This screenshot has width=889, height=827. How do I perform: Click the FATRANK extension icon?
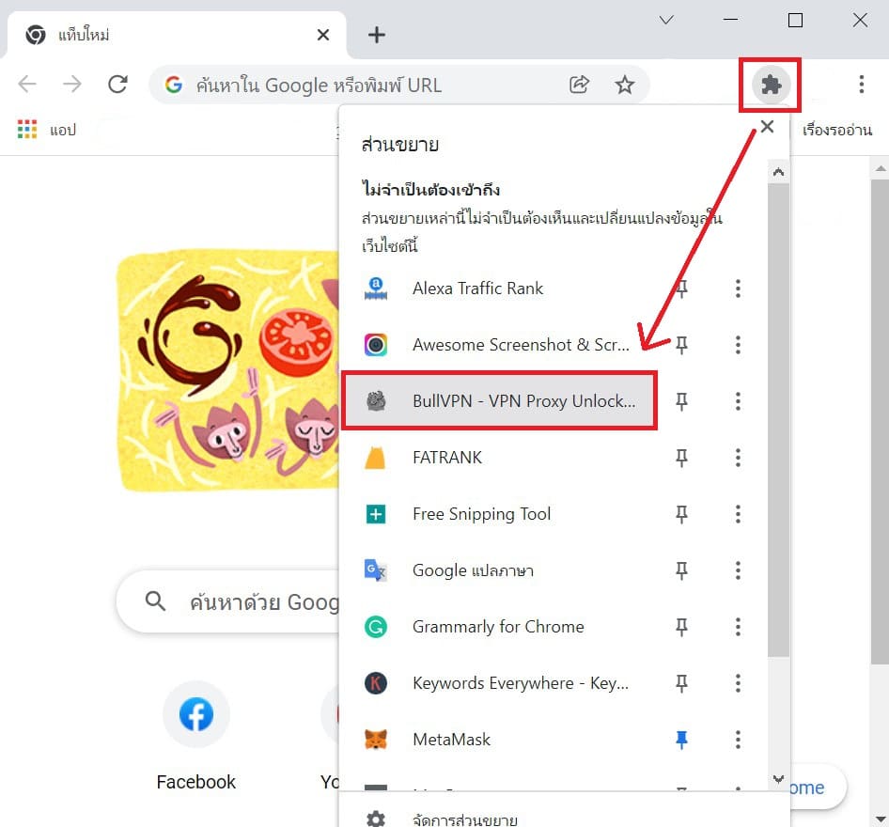(x=375, y=458)
